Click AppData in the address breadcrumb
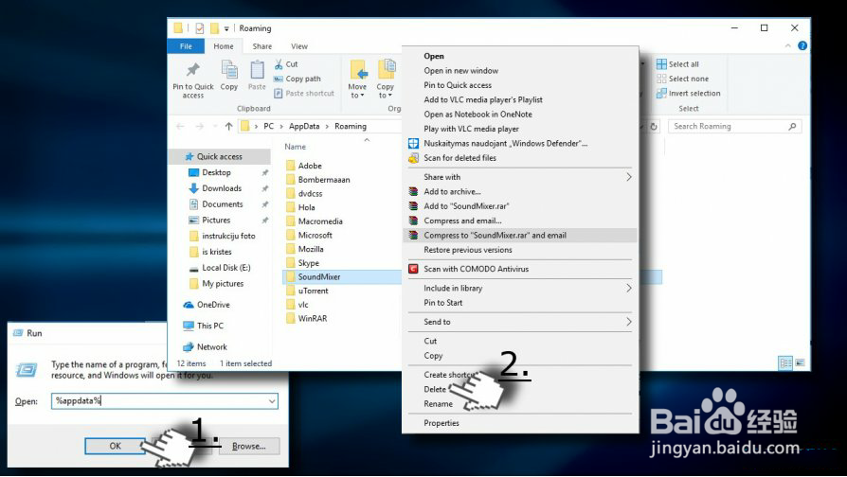The height and width of the screenshot is (477, 847). 304,126
